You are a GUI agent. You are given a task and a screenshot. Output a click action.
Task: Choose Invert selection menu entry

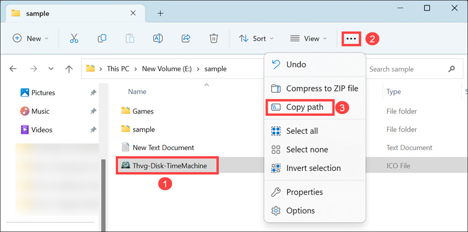pyautogui.click(x=313, y=168)
